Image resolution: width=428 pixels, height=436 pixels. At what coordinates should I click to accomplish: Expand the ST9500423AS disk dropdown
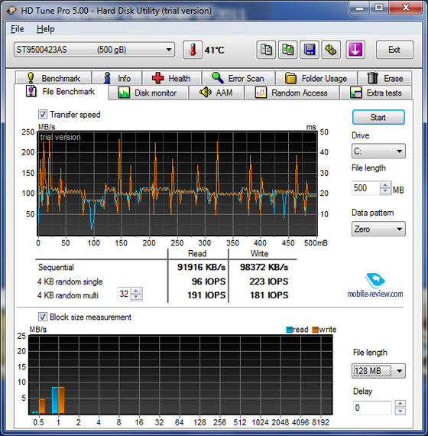(x=94, y=50)
